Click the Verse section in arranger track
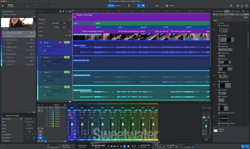 [152, 23]
